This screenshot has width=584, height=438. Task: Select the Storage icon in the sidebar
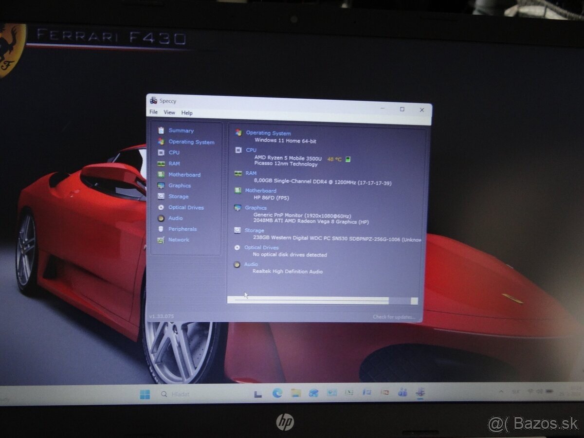[x=161, y=197]
